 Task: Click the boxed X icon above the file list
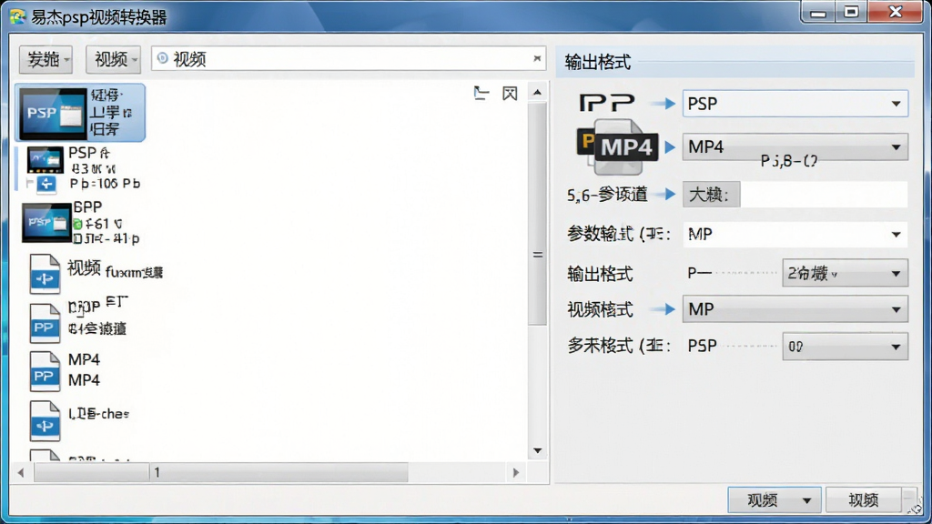(510, 94)
